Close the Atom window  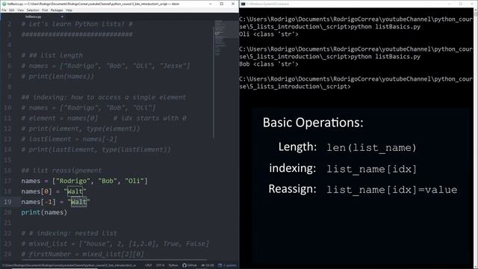[x=233, y=4]
